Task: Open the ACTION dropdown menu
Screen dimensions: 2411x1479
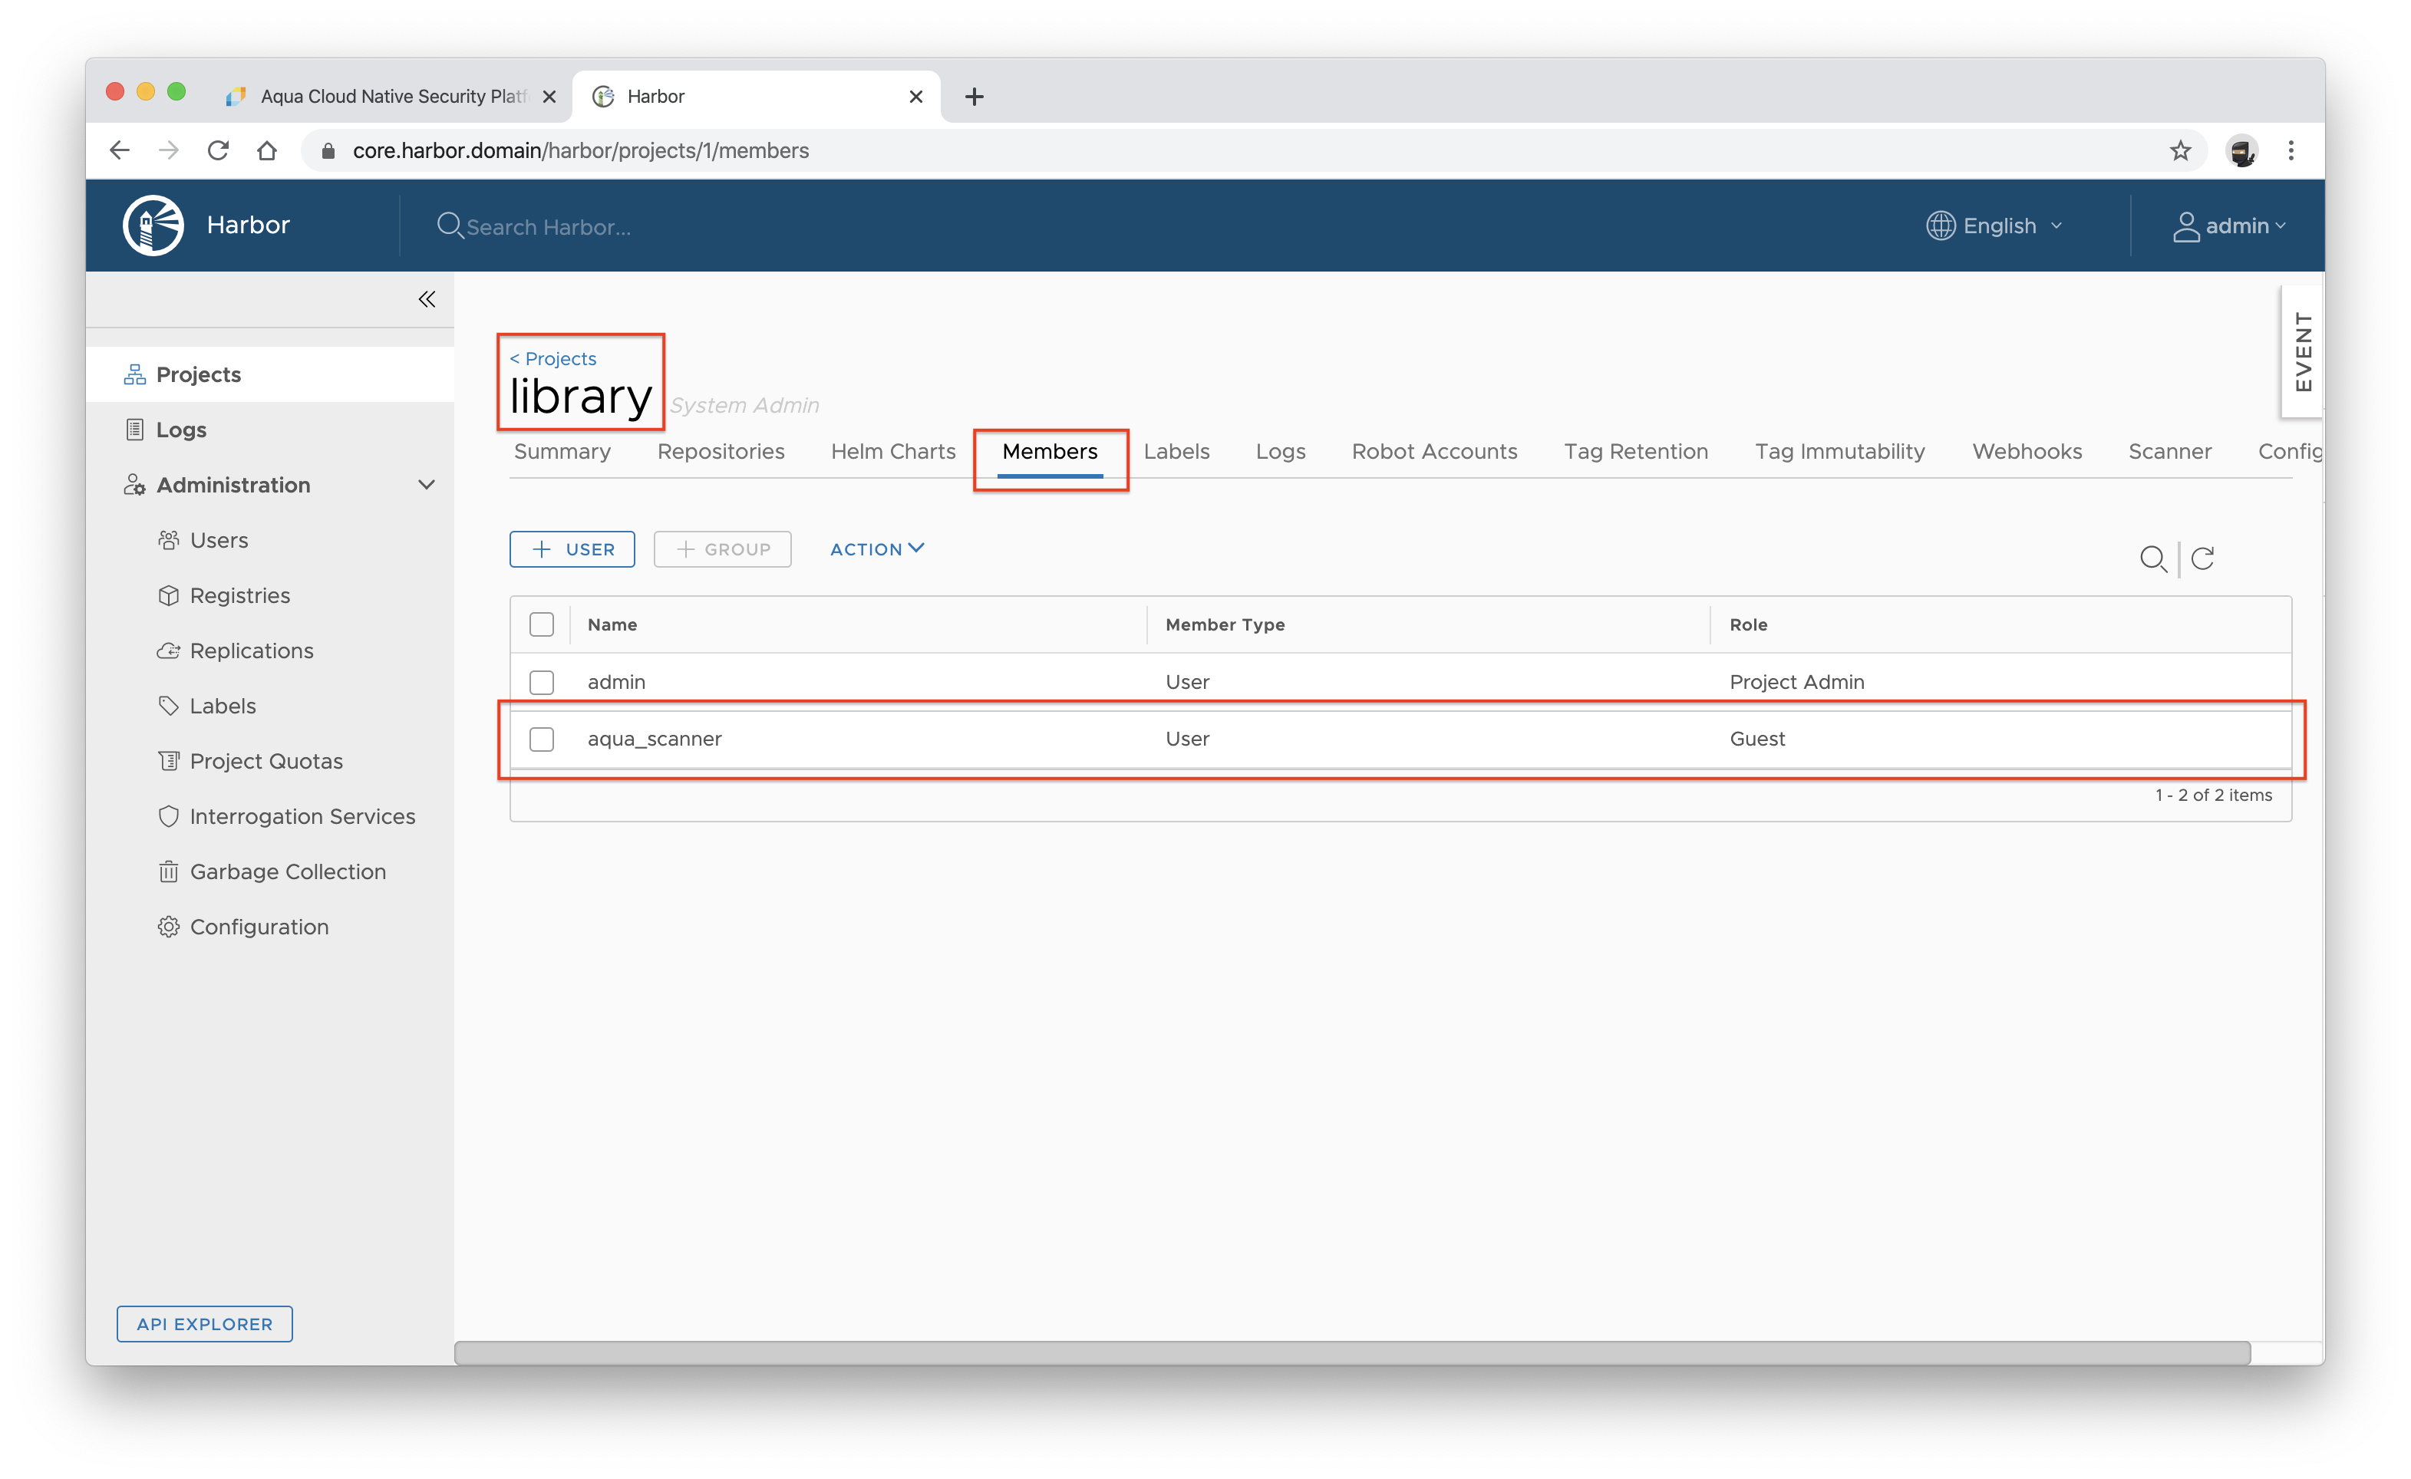Action: [x=876, y=548]
